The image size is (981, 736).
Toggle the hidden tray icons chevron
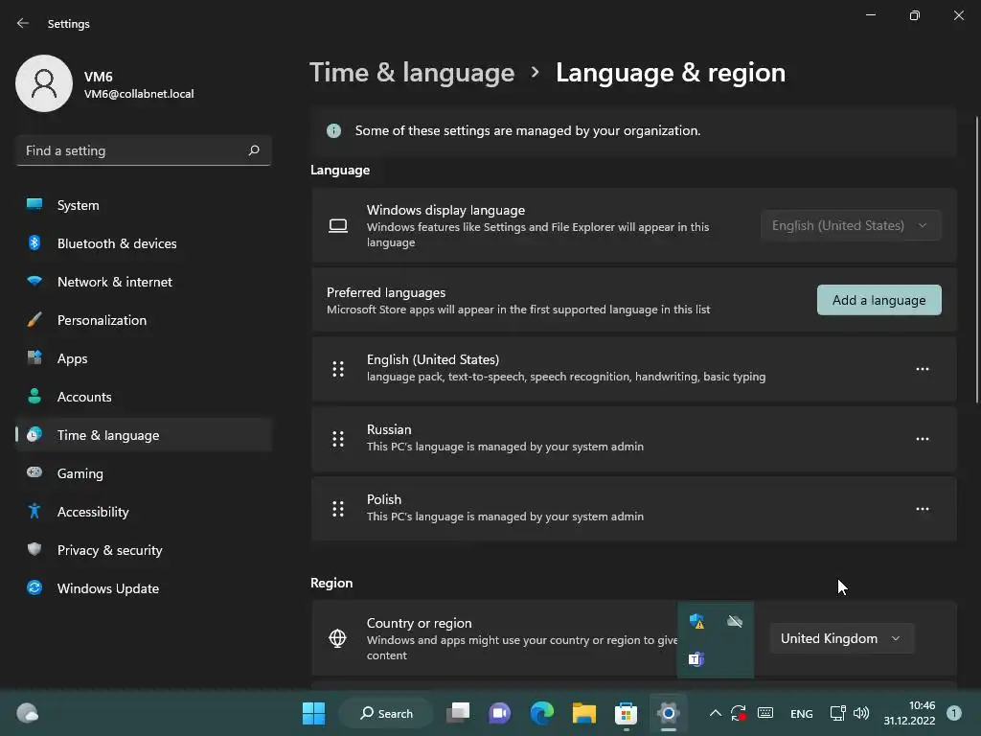pyautogui.click(x=715, y=713)
